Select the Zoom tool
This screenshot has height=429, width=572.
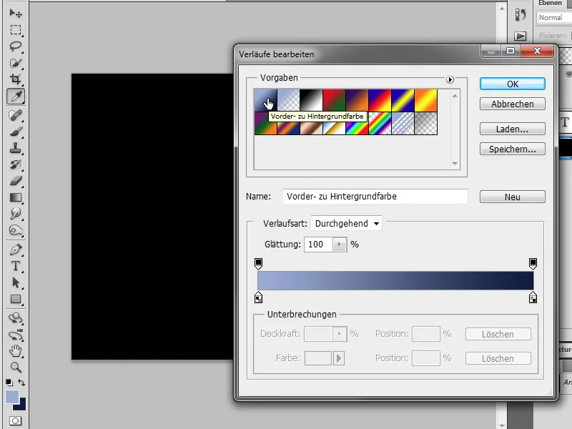(15, 368)
